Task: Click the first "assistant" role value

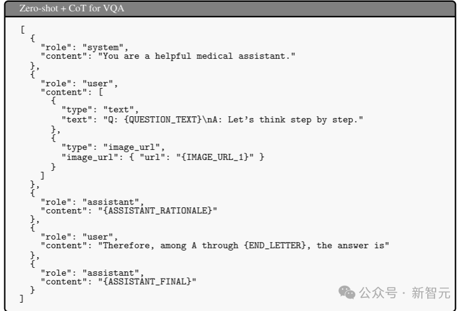Action: pyautogui.click(x=111, y=202)
